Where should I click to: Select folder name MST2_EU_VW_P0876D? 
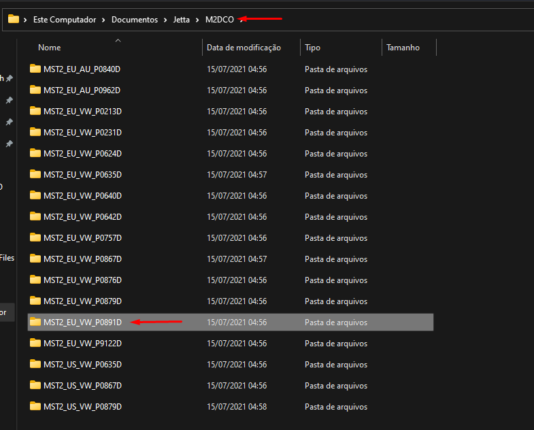pyautogui.click(x=82, y=280)
